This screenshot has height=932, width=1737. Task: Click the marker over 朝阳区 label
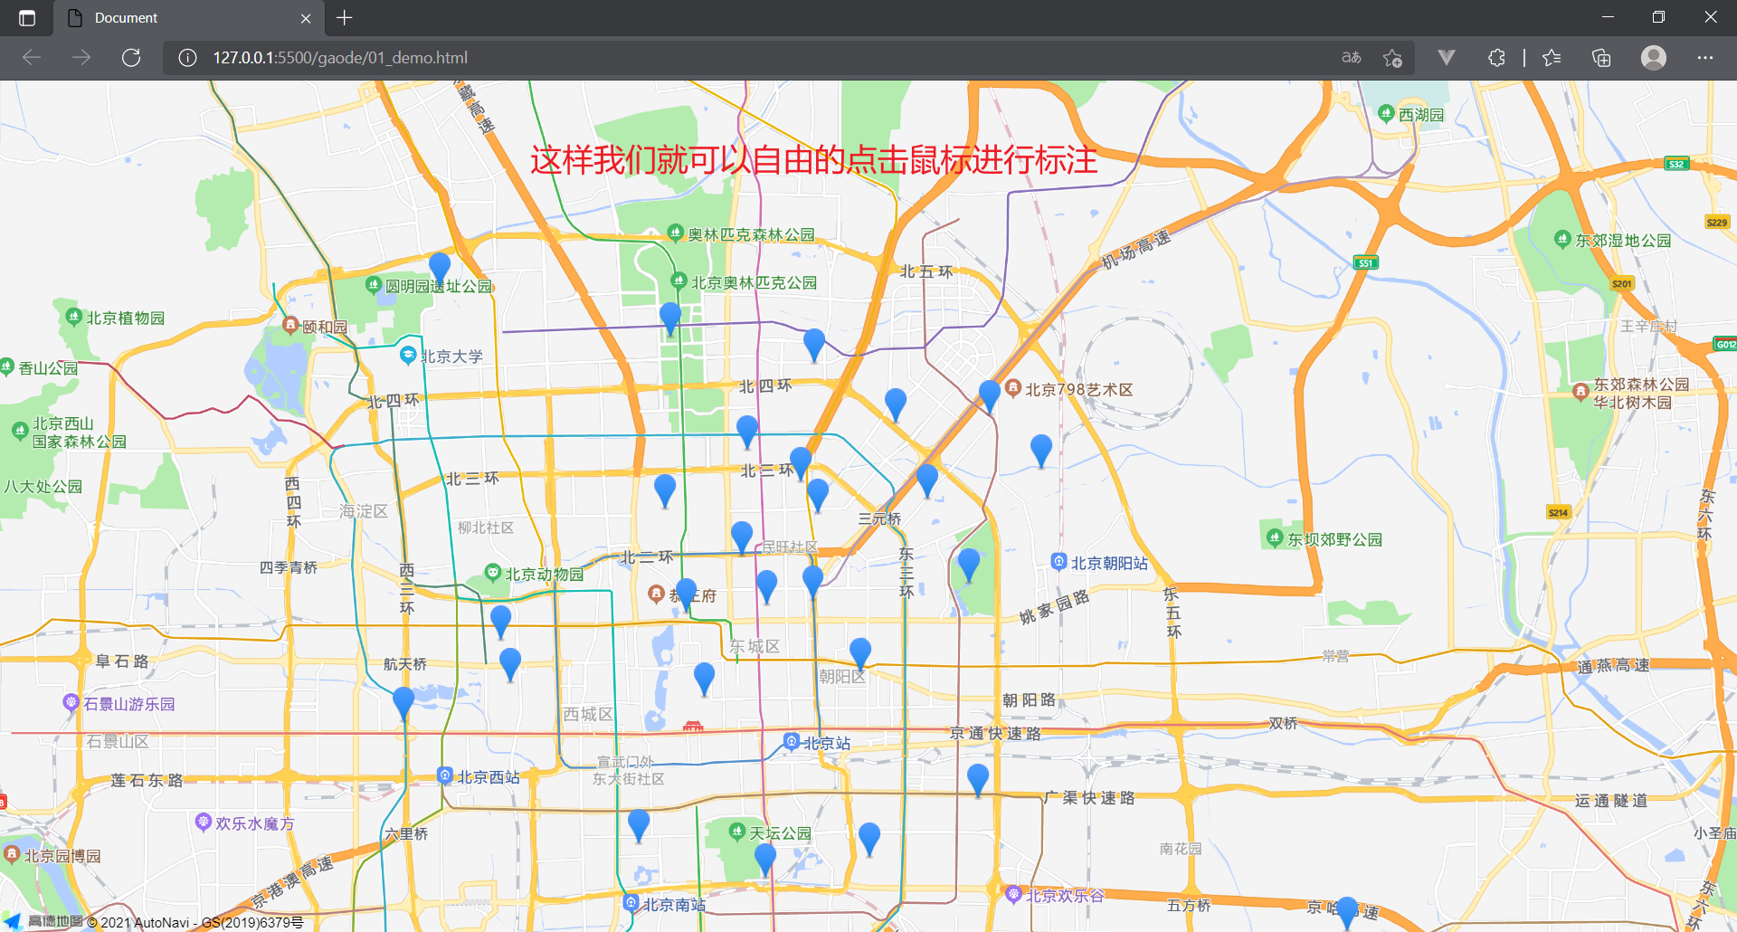(x=860, y=654)
